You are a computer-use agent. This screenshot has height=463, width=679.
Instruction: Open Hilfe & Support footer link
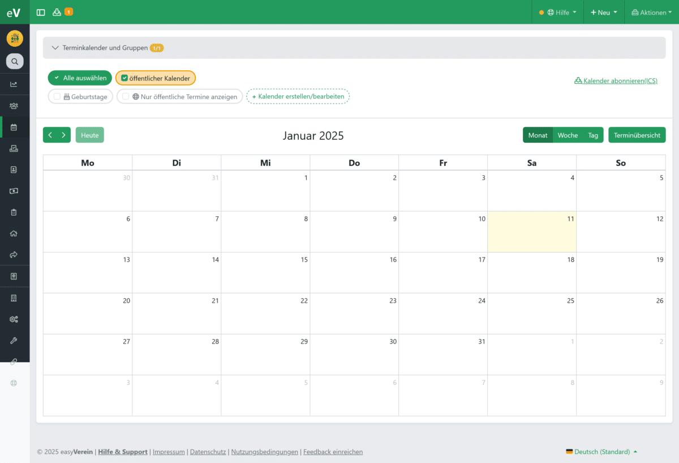(x=123, y=452)
